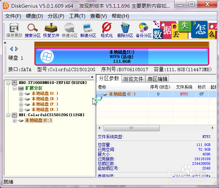The image size is (219, 188).
Task: Select 本地磁盘(C:) row in partition table
Action: coord(156,94)
